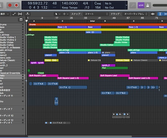Viewport: 167px width, 138px height.
Task: Click the No In MIDI field
Action: [108, 3]
